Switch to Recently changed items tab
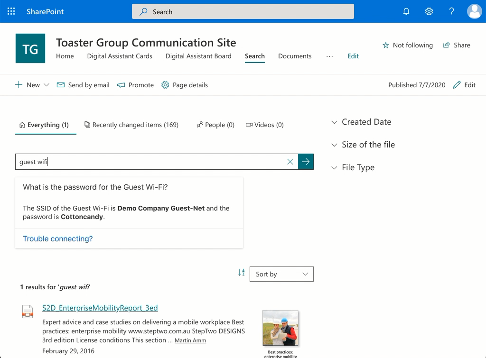Viewport: 486px width, 358px height. coord(131,125)
